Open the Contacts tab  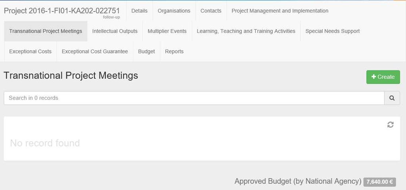[x=211, y=11]
